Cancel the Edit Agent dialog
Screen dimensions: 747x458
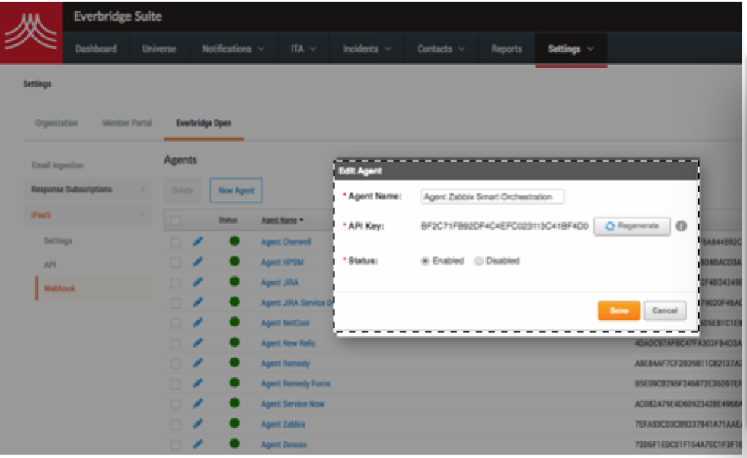[x=665, y=311]
